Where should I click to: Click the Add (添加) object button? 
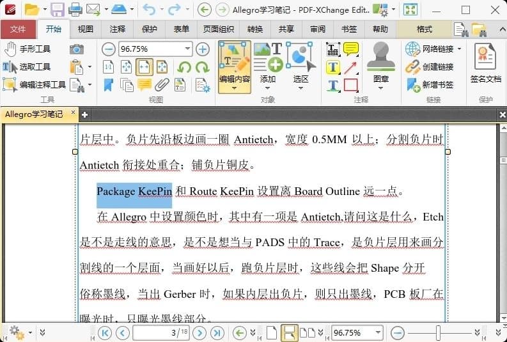point(268,67)
